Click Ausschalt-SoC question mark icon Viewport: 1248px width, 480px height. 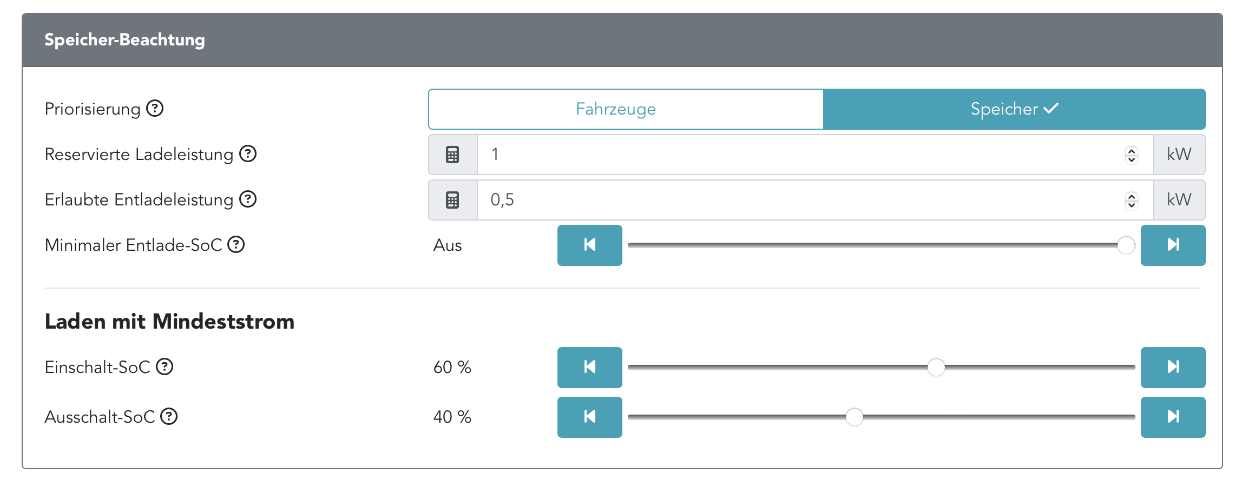(169, 417)
